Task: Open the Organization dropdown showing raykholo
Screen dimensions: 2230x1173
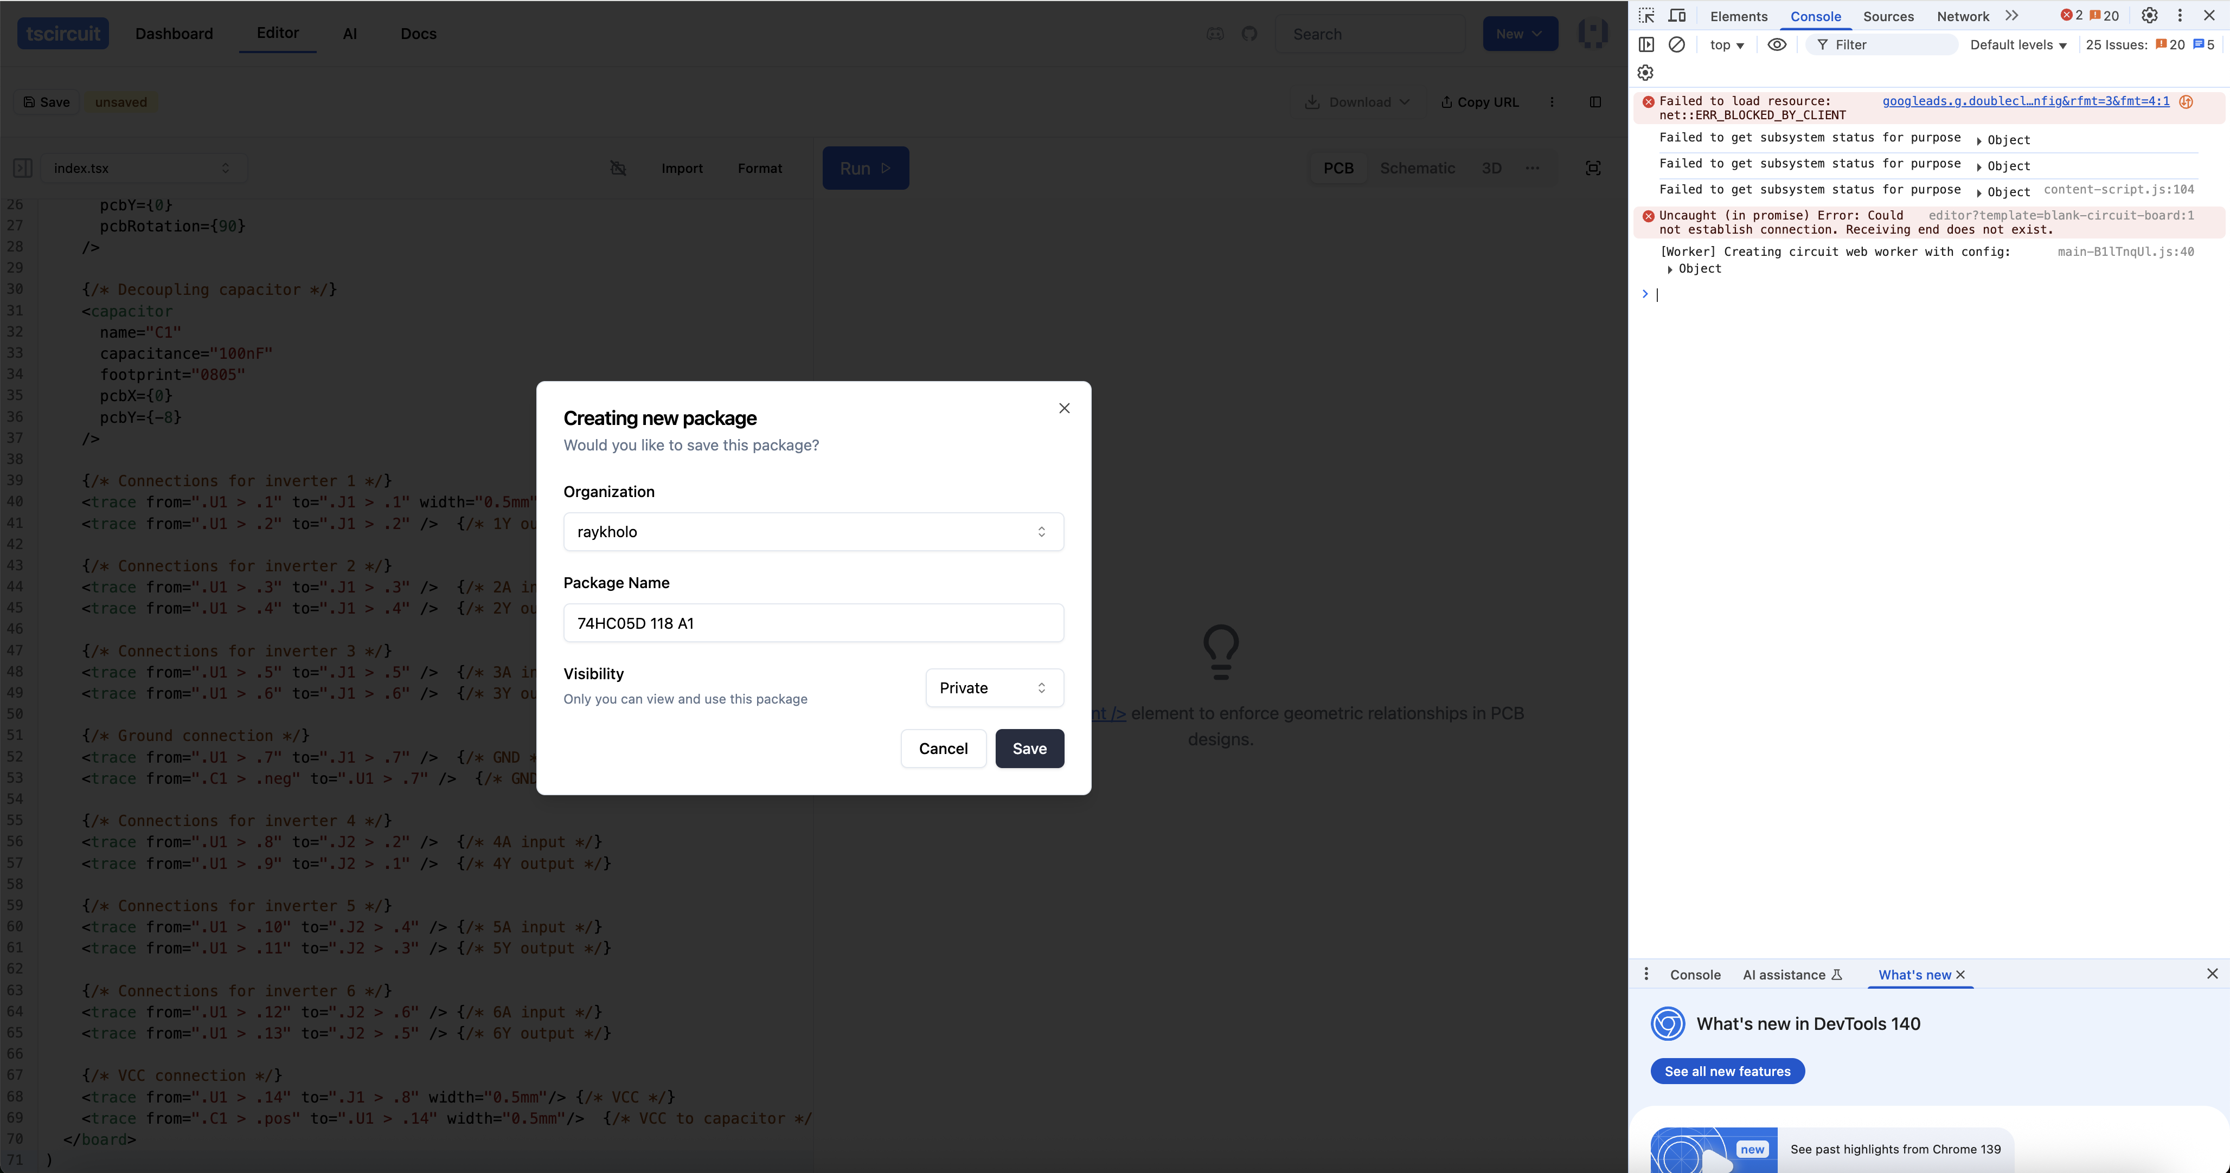Action: click(813, 532)
